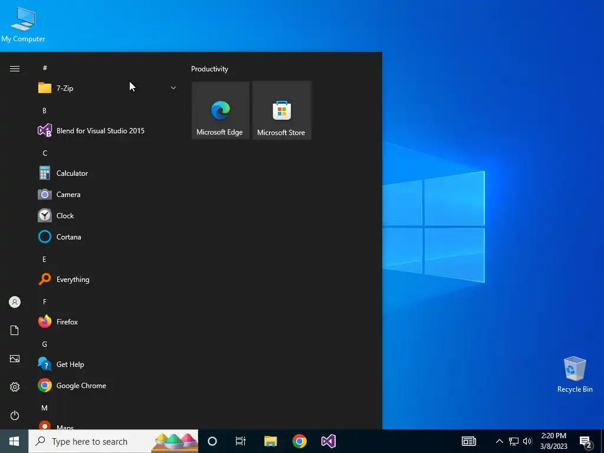Click the # letter header

45,68
